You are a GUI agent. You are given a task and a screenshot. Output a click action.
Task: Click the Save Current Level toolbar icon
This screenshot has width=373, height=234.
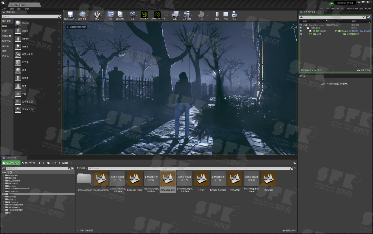point(70,14)
